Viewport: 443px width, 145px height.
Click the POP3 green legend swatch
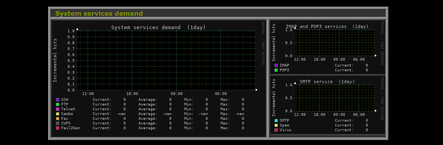click(276, 70)
